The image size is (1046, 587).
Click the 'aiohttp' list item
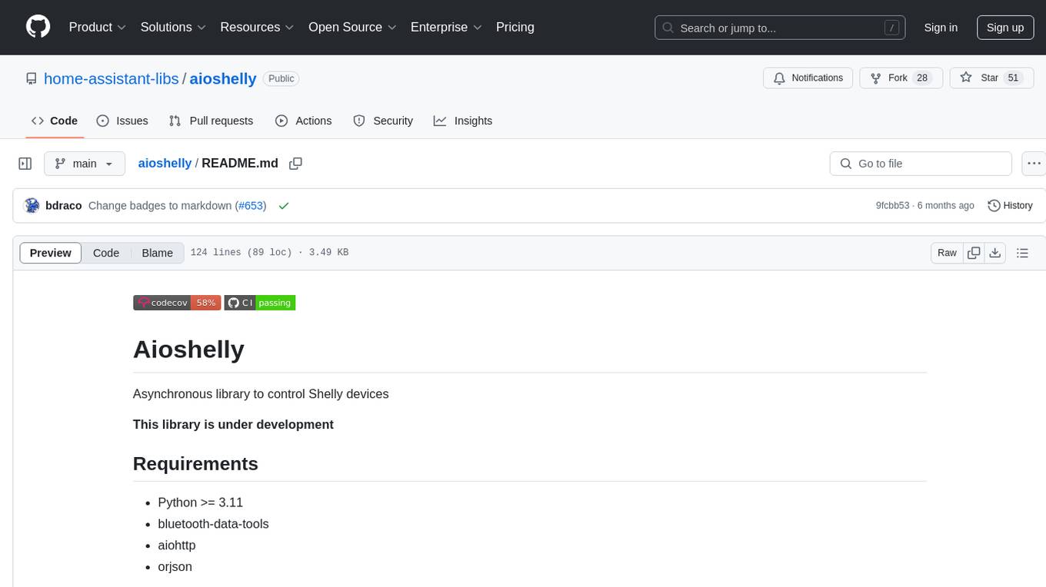point(177,546)
